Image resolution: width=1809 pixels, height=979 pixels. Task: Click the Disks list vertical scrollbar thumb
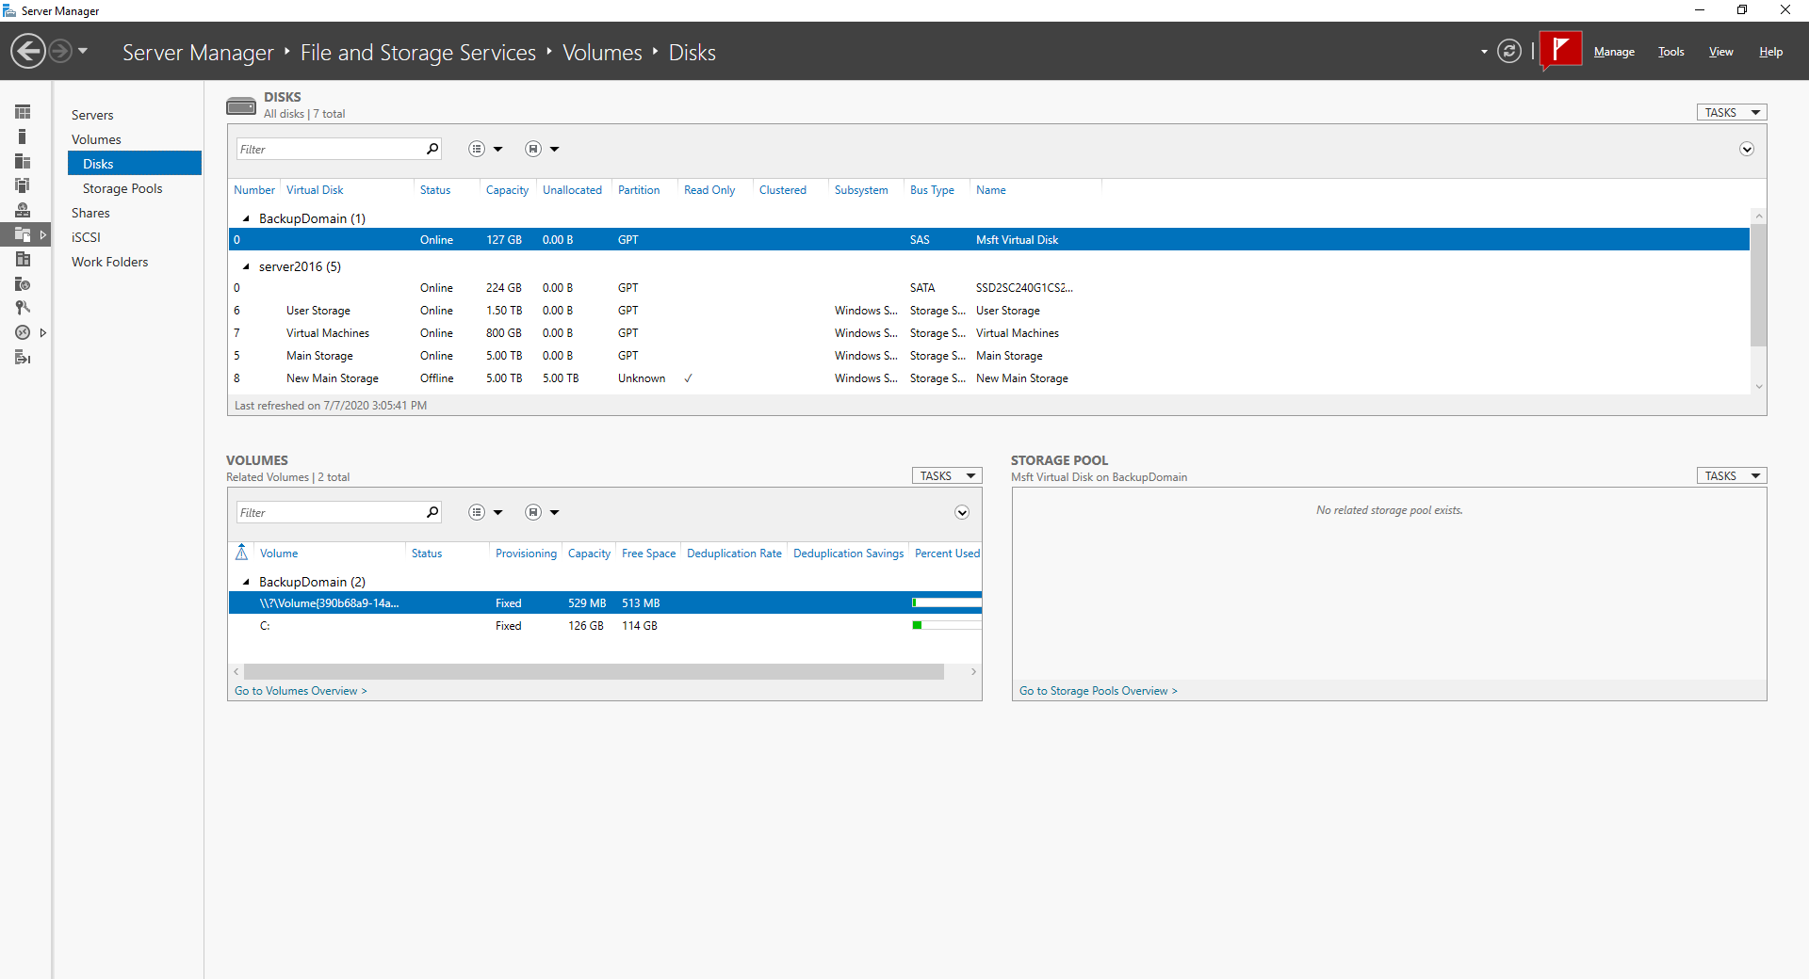[x=1758, y=285]
